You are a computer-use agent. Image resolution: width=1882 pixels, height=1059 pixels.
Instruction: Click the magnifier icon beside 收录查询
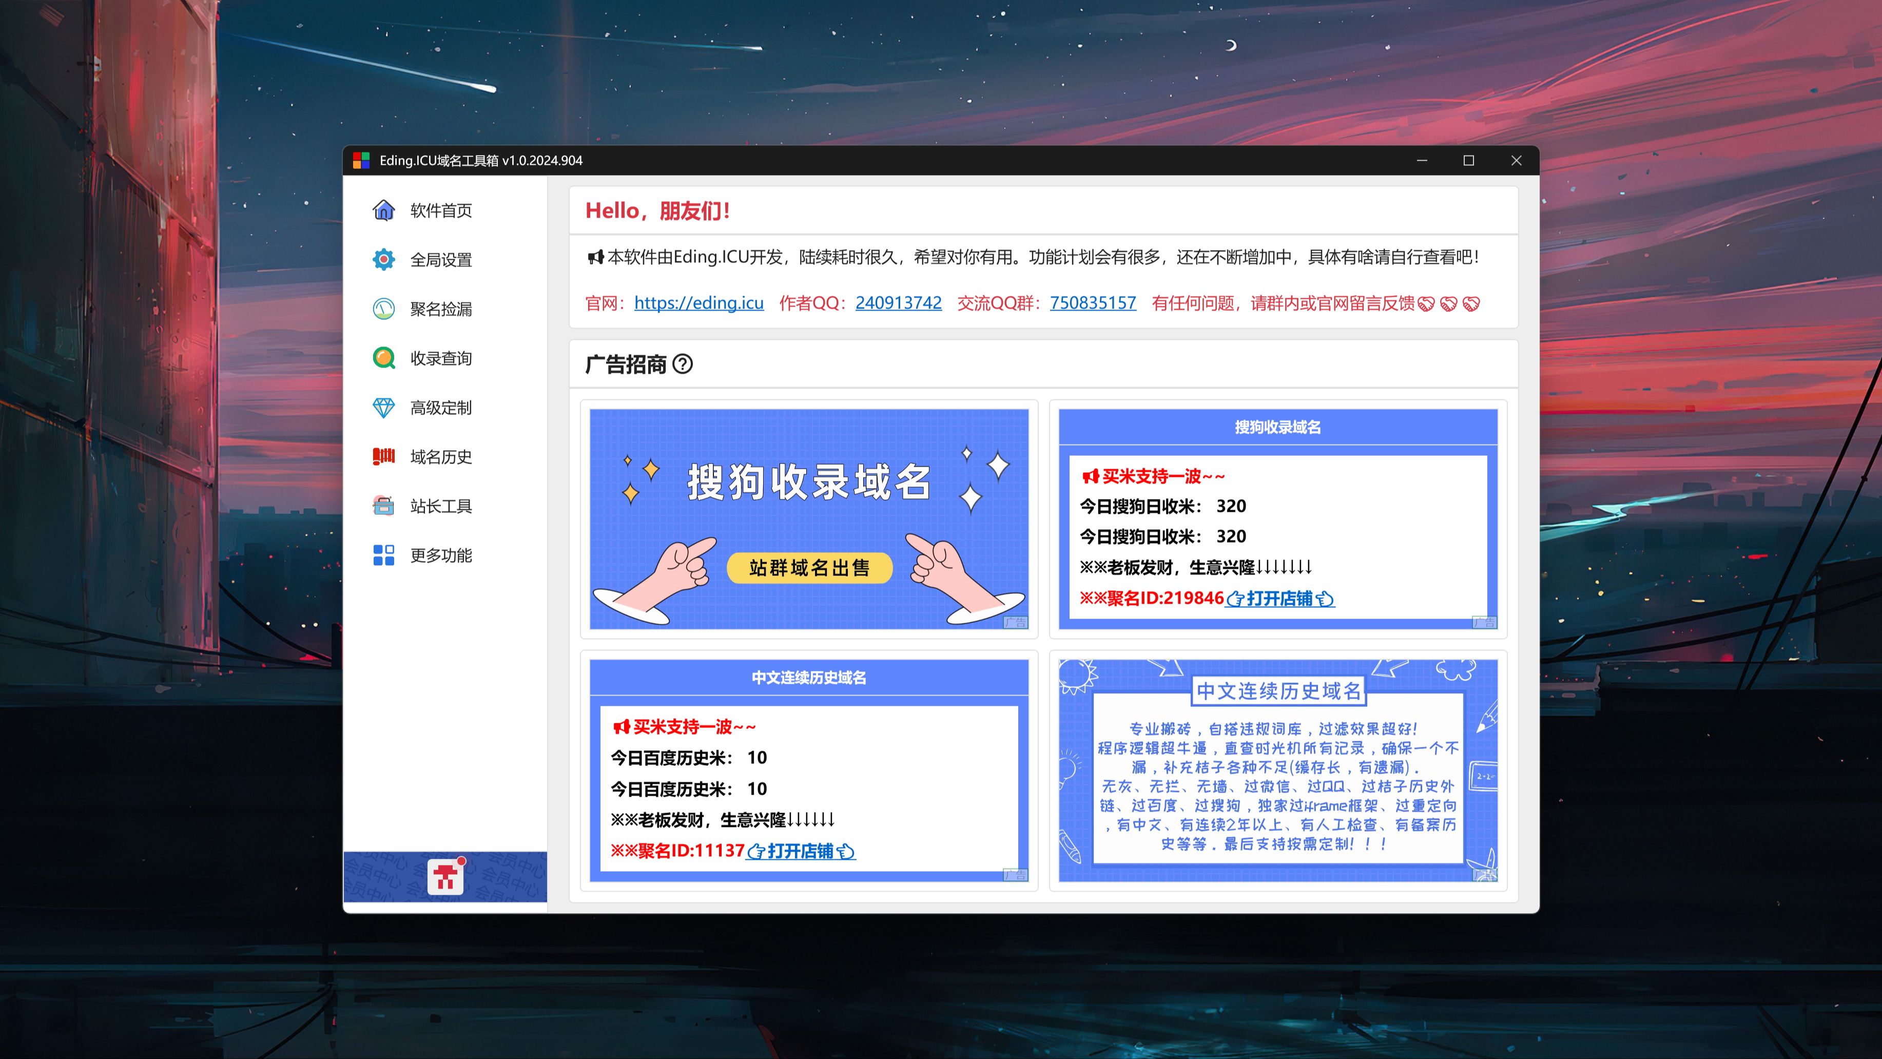(383, 358)
